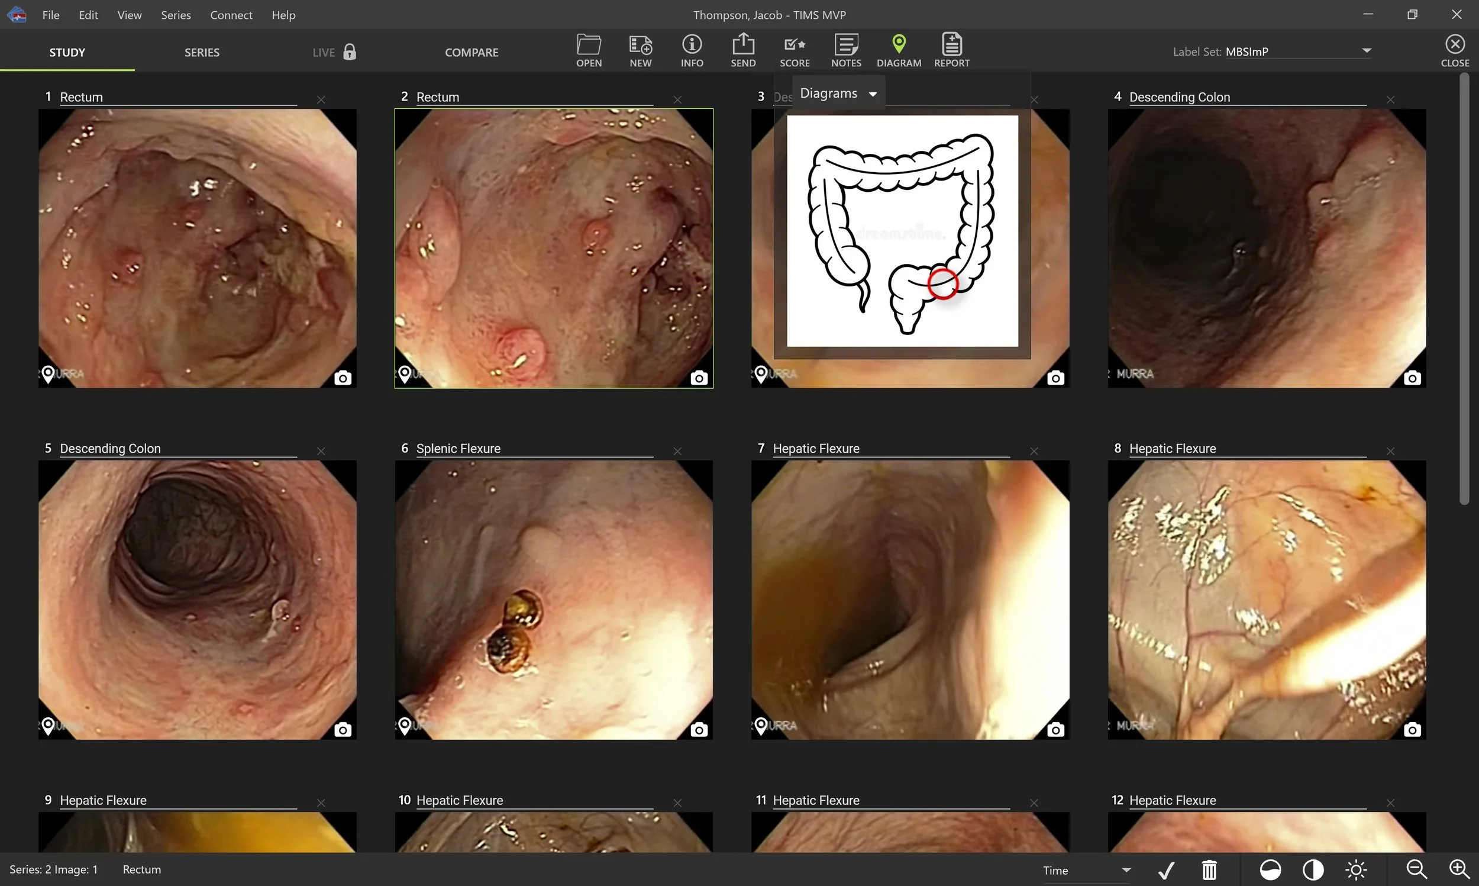Open the Series menu

pos(175,15)
